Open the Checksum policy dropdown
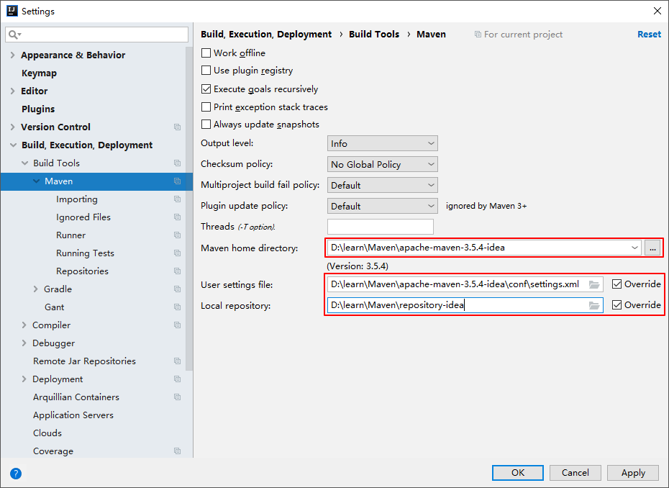Image resolution: width=669 pixels, height=488 pixels. tap(382, 165)
